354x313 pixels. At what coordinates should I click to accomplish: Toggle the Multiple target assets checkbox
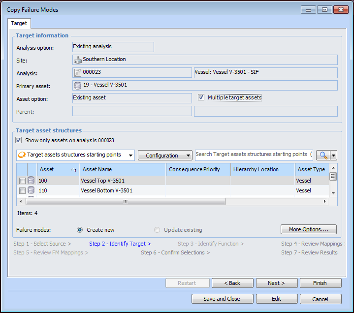(x=201, y=97)
